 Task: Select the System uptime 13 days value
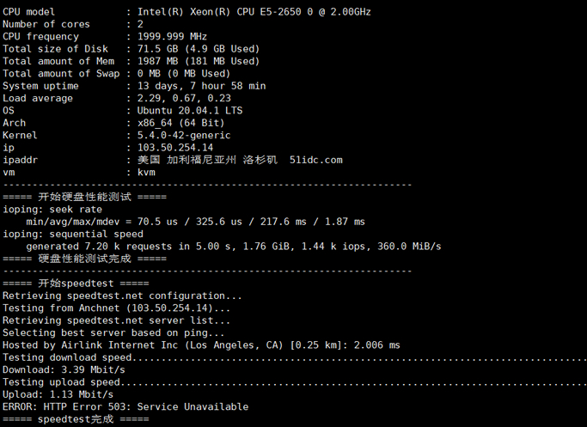pyautogui.click(x=201, y=86)
